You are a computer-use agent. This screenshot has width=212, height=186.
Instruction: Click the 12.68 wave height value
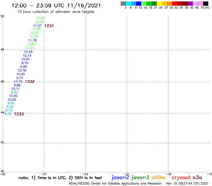36,29
